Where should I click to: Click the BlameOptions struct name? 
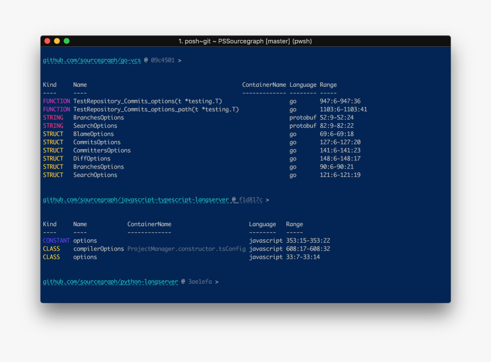[93, 134]
